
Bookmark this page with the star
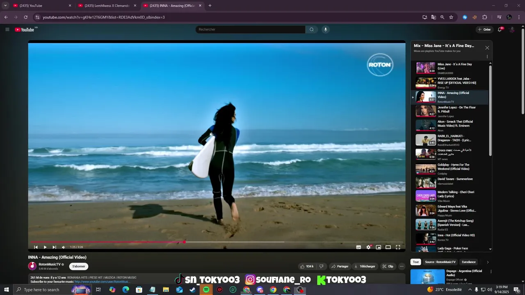(x=451, y=17)
